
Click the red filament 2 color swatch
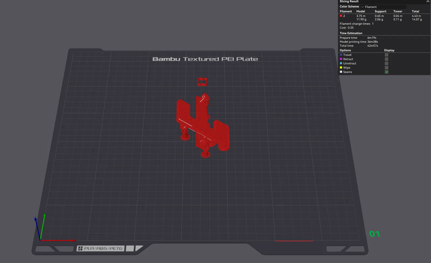(x=341, y=16)
